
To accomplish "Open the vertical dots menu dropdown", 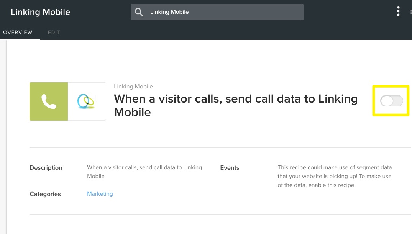I will 398,11.
